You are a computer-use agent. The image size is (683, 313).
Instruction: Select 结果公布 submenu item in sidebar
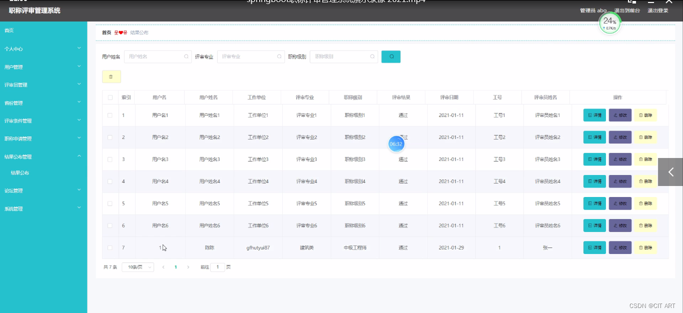[x=20, y=173]
